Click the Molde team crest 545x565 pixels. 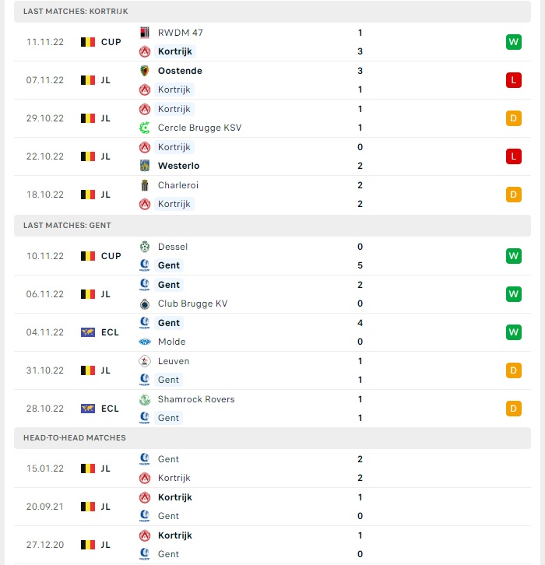(x=145, y=342)
